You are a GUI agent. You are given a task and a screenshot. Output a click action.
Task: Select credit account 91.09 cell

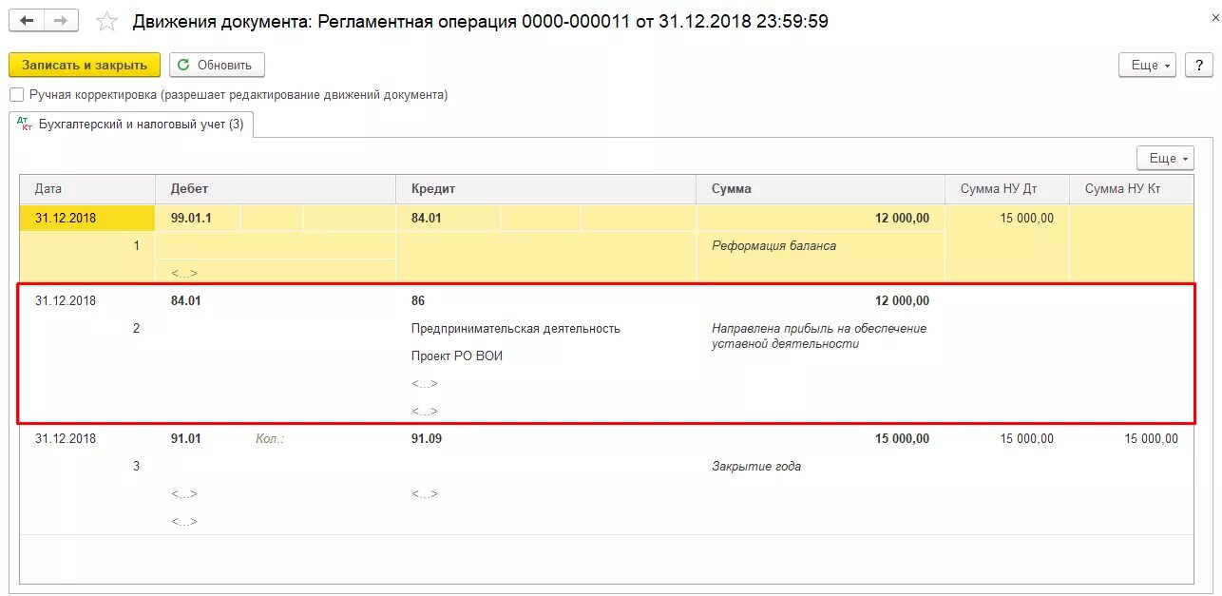(427, 438)
